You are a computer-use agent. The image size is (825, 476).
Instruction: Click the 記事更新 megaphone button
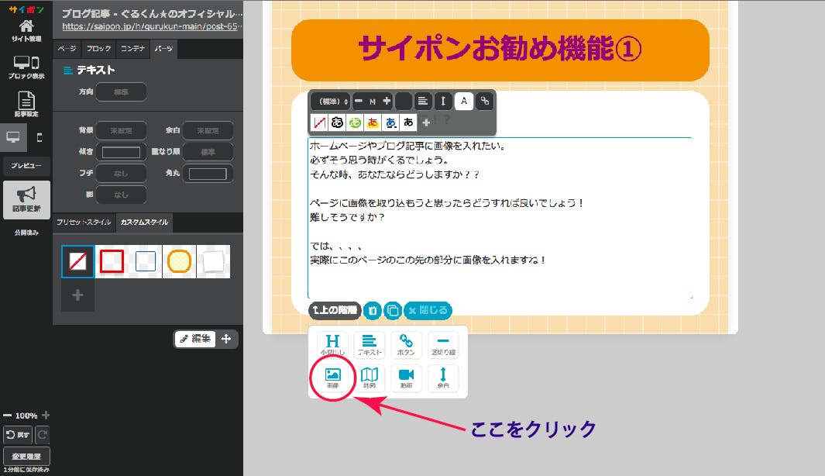pos(26,199)
